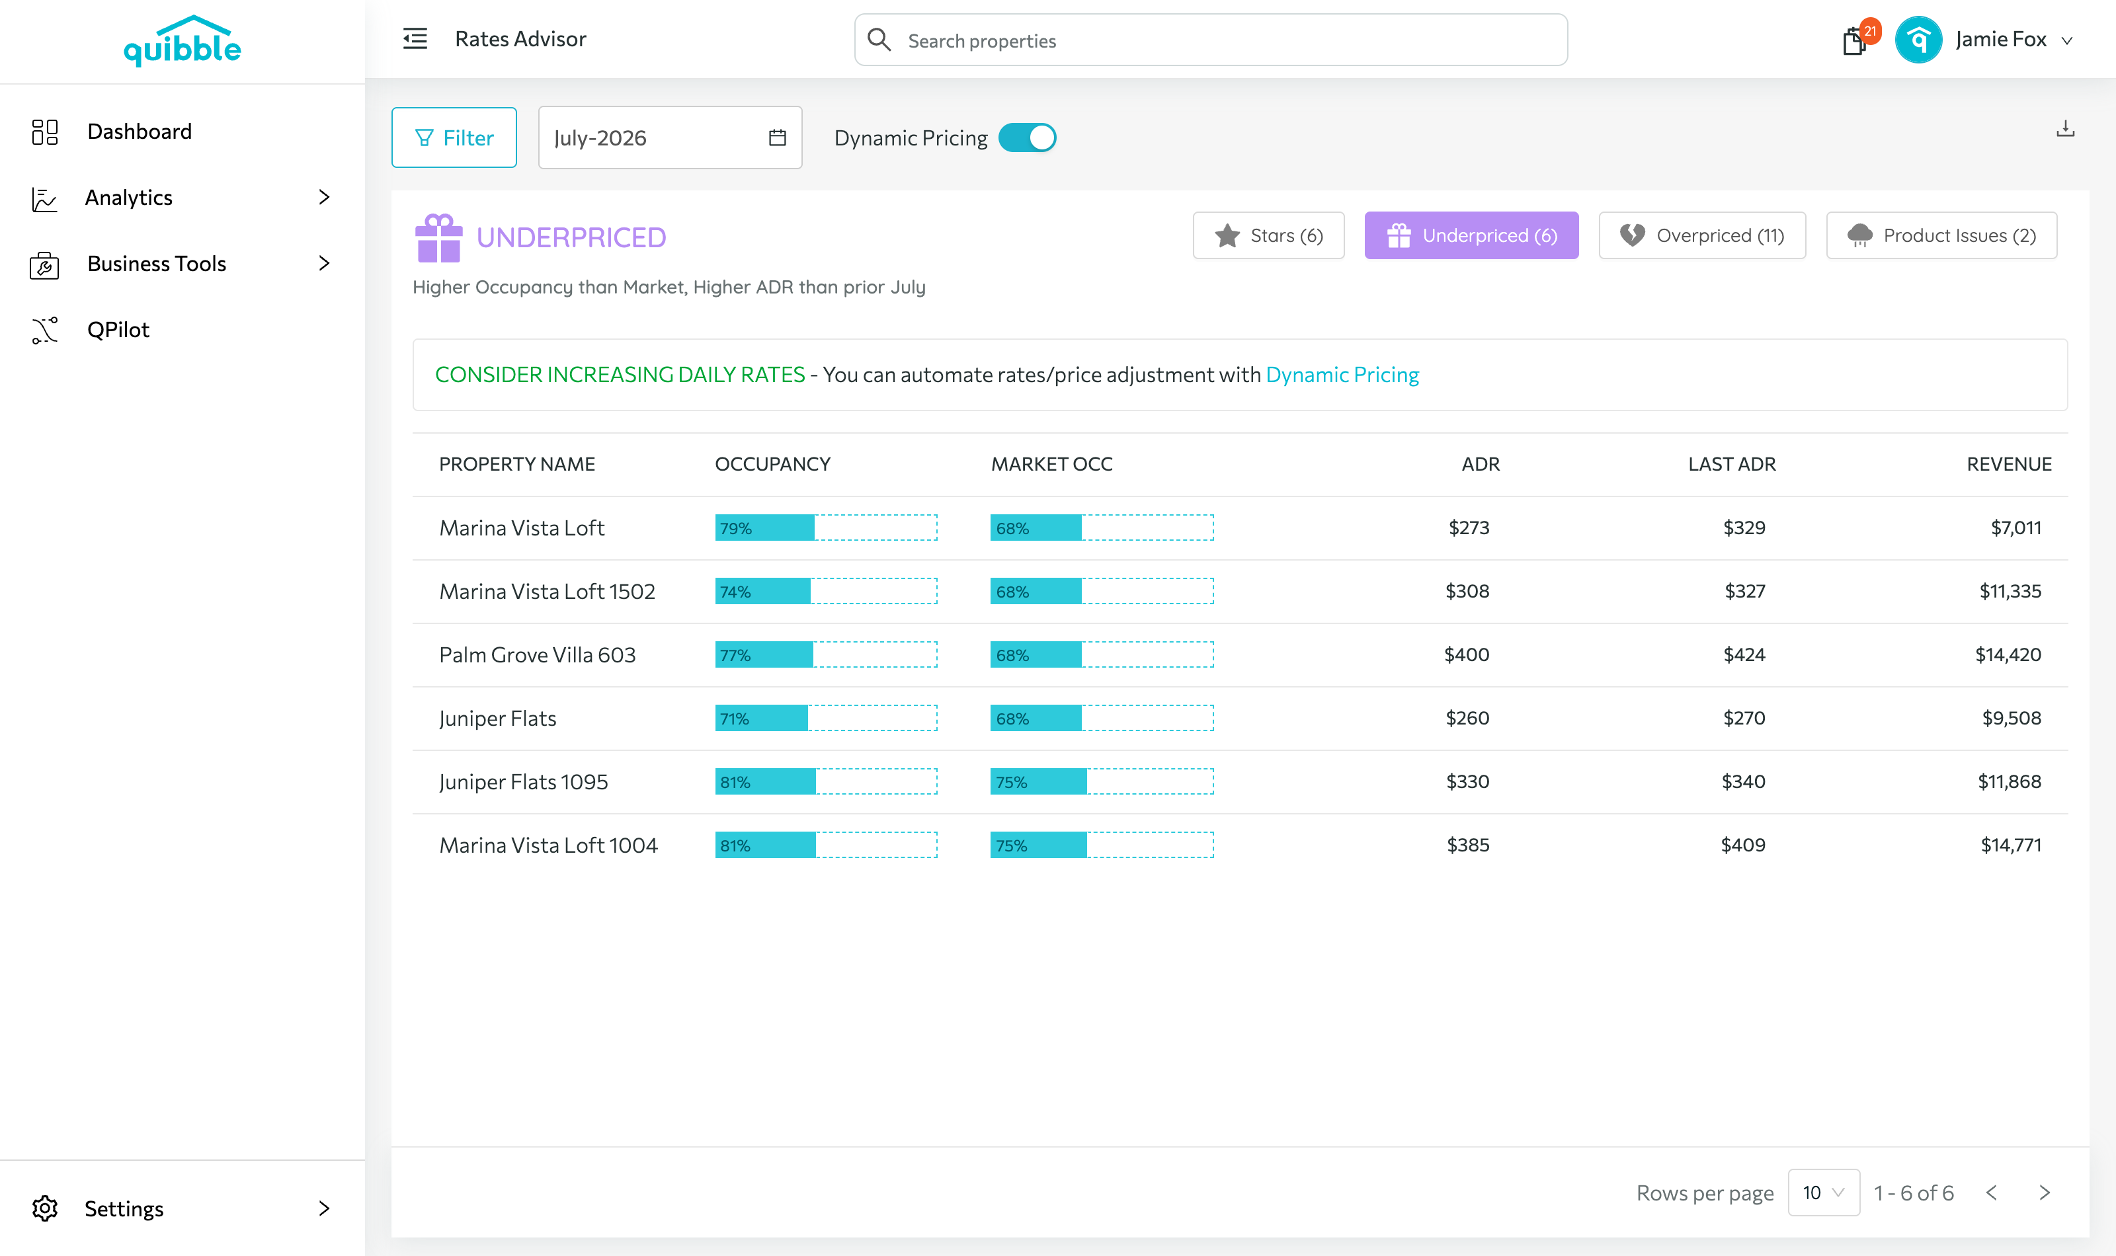Screen dimensions: 2116x1256
Task: Toggle the Dynamic Pricing switch
Action: click(x=1027, y=138)
